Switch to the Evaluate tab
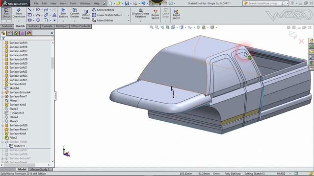This screenshot has height=176, width=314. (x=47, y=26)
